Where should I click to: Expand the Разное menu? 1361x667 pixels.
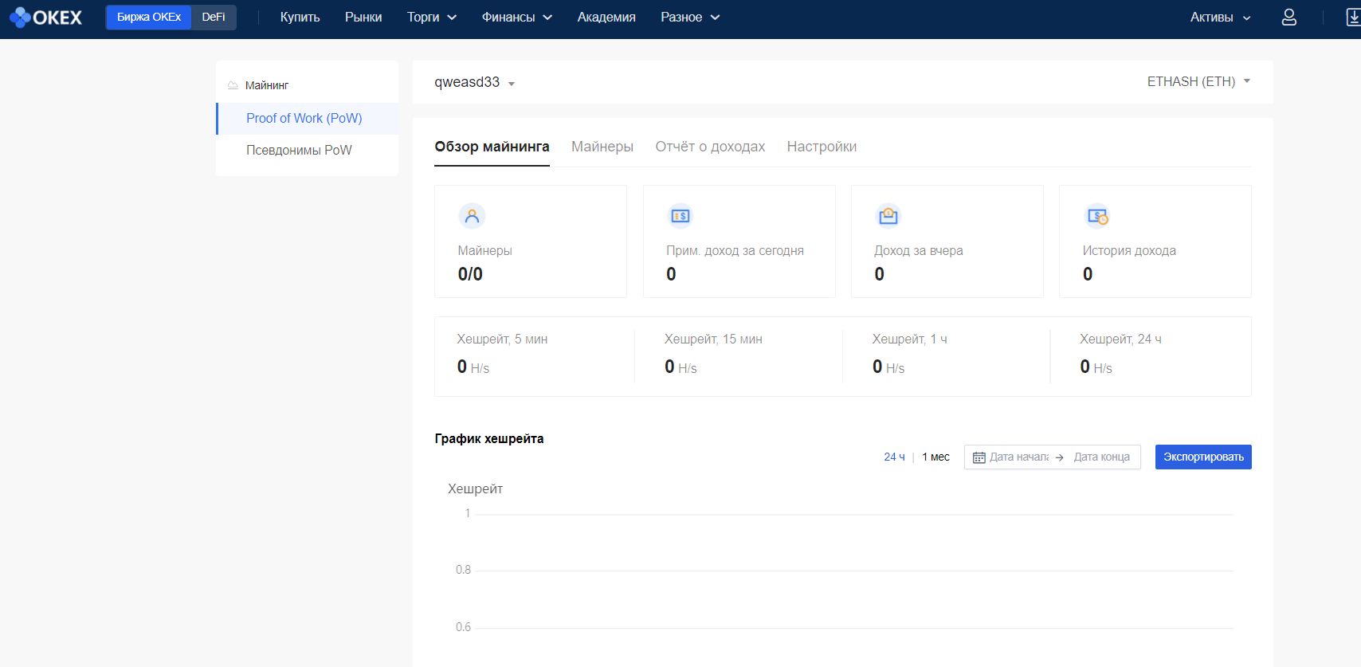tap(690, 17)
